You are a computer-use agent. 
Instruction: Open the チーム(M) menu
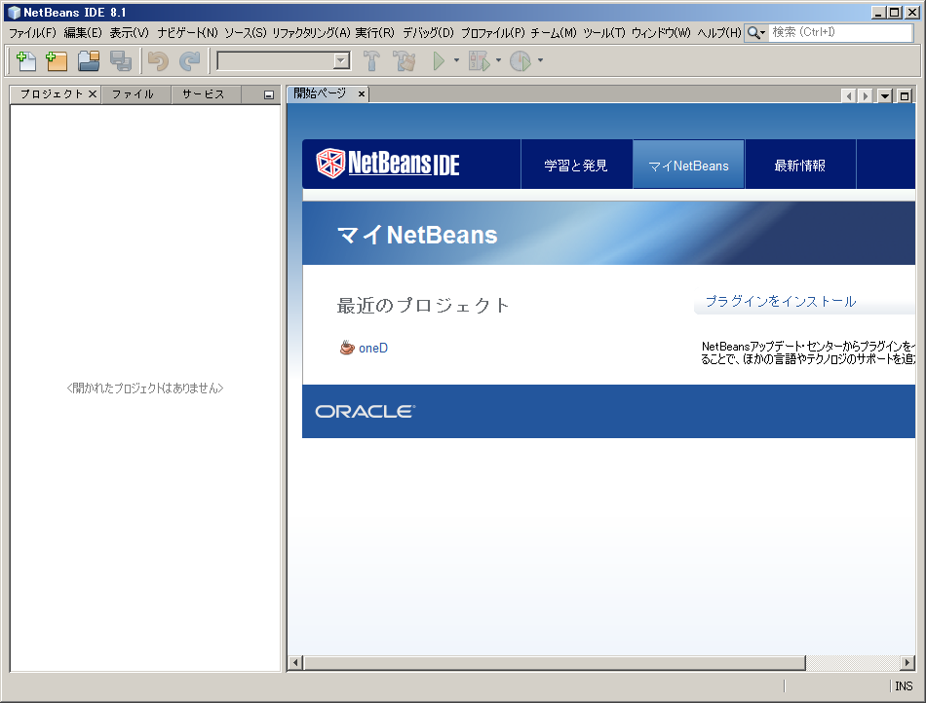554,33
